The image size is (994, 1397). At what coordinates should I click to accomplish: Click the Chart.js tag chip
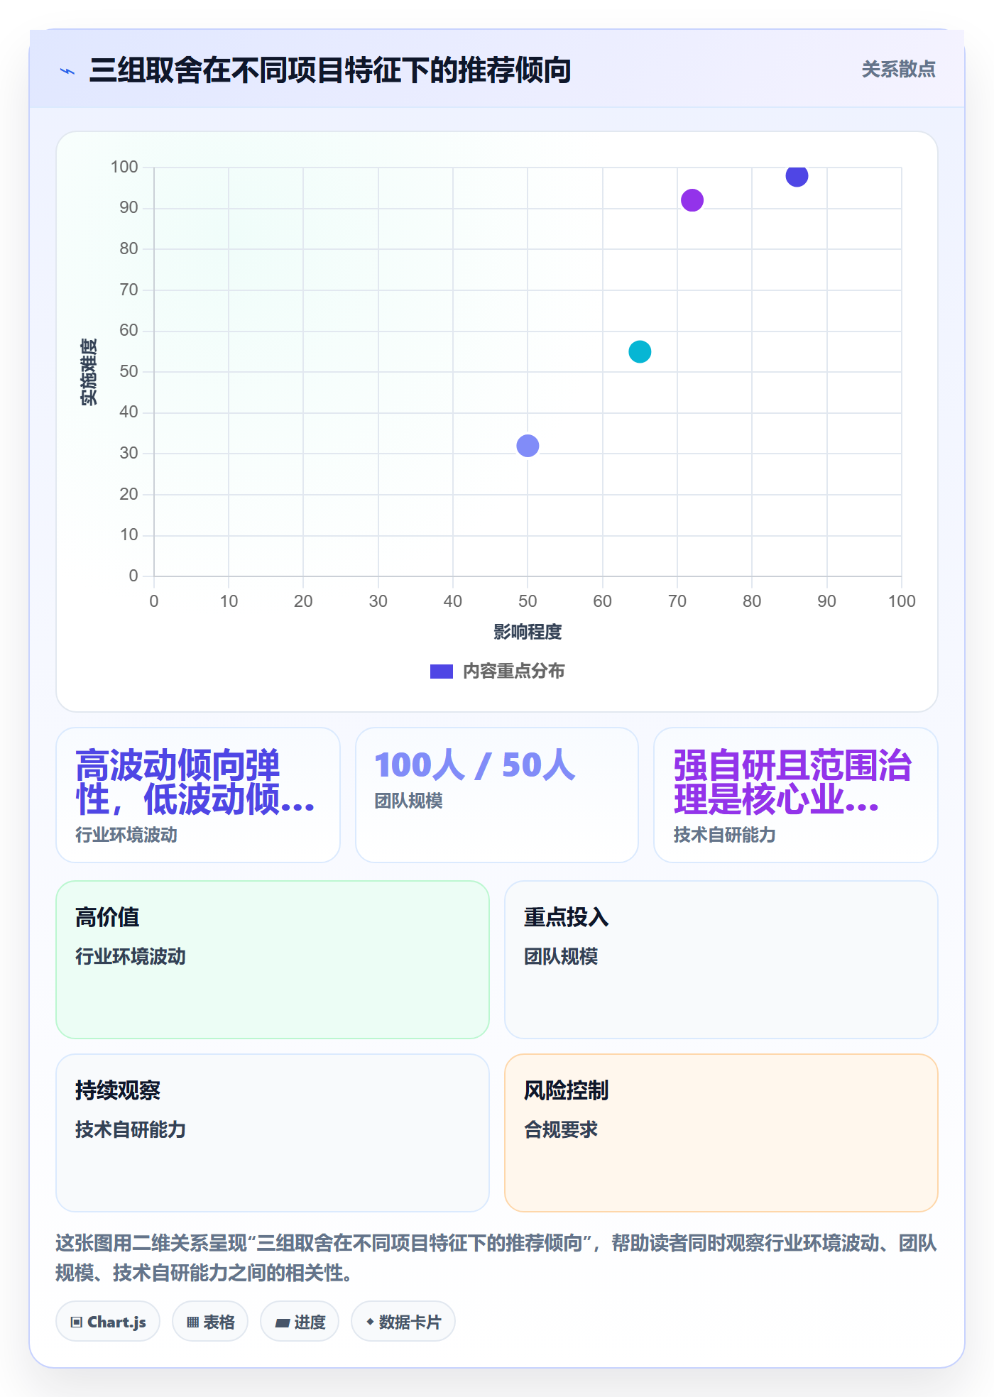click(x=108, y=1322)
